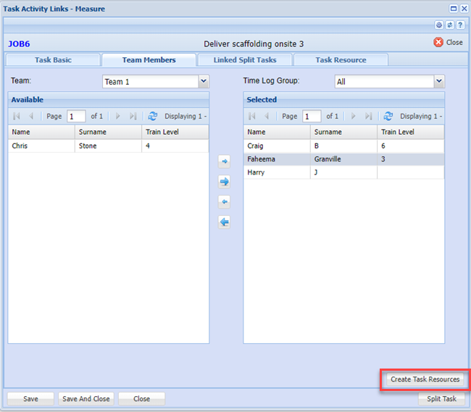The height and width of the screenshot is (412, 471).
Task: Sort Selected grid by Train Level column
Action: 410,132
